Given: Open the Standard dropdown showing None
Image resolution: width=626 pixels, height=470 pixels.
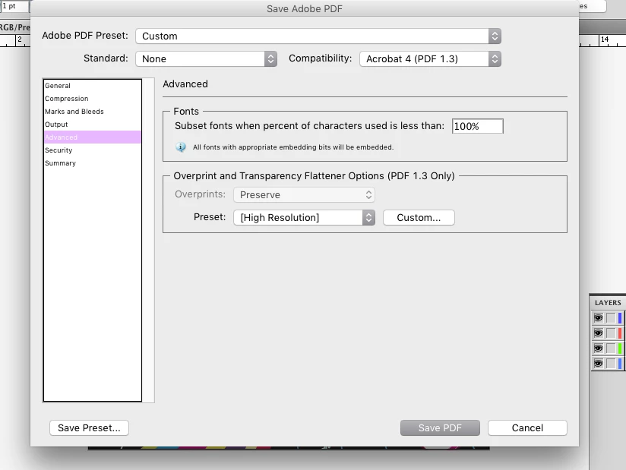Looking at the screenshot, I should [206, 59].
